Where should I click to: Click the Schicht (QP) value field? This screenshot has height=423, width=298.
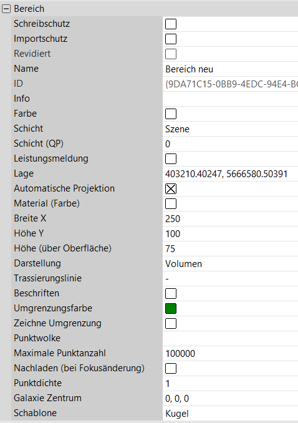pos(230,143)
